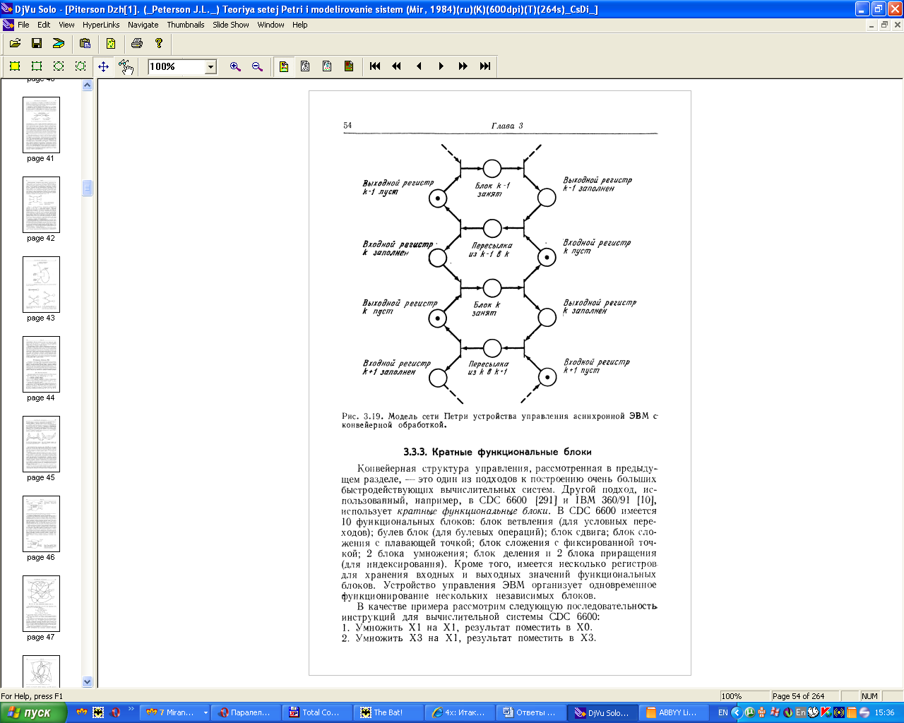This screenshot has width=904, height=723.
Task: Select the page 46 thumbnail
Action: (41, 524)
